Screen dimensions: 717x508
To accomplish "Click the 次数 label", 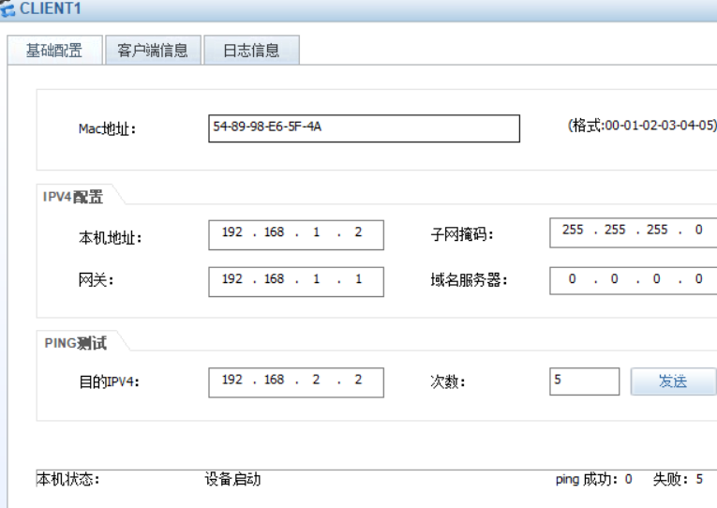I will click(x=448, y=381).
